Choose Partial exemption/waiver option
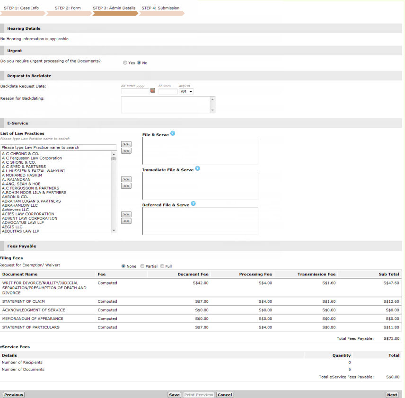405x398 pixels. (142, 266)
